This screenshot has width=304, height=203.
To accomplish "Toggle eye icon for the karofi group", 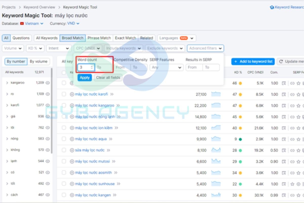I will 48,105.
